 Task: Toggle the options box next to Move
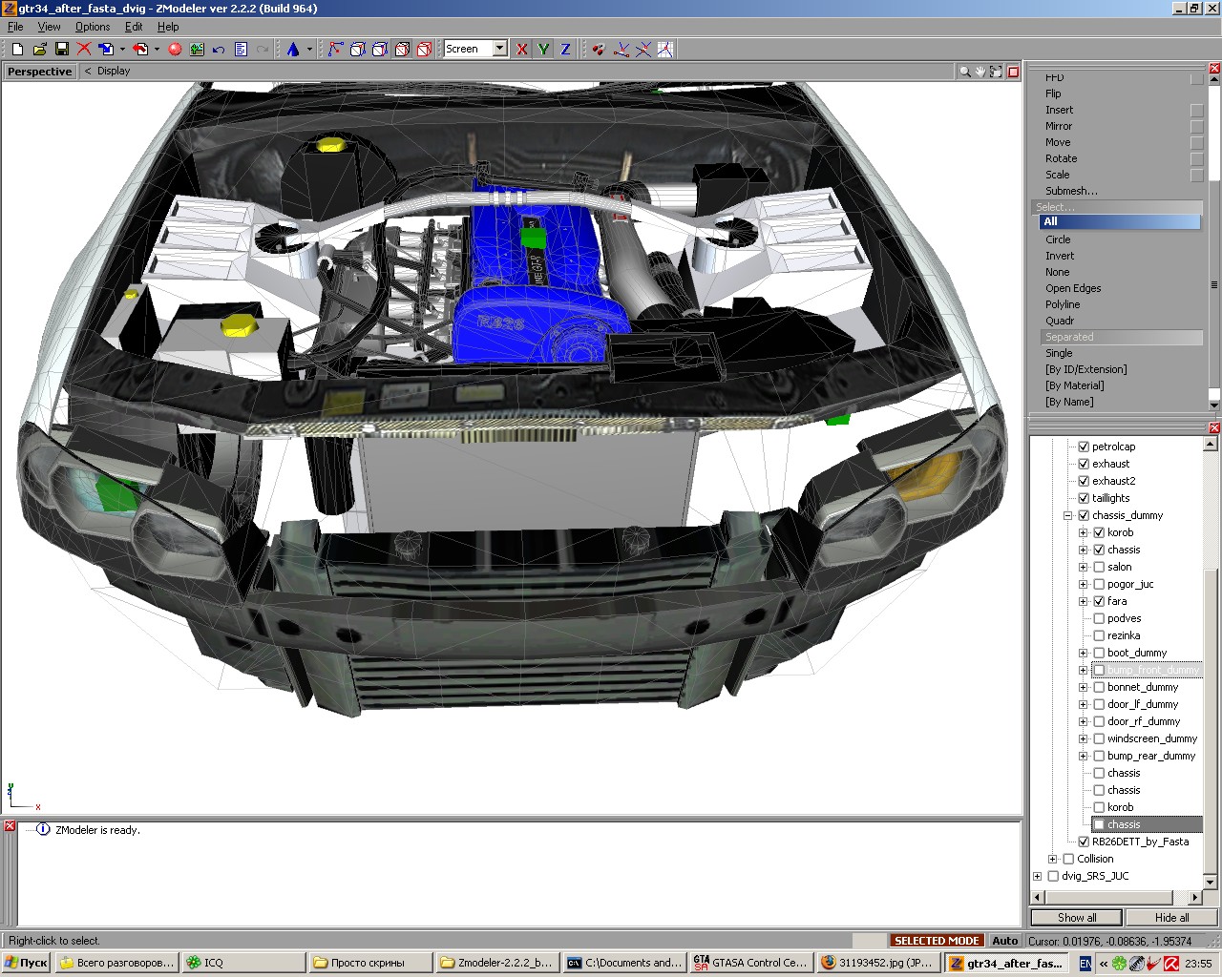[1196, 143]
